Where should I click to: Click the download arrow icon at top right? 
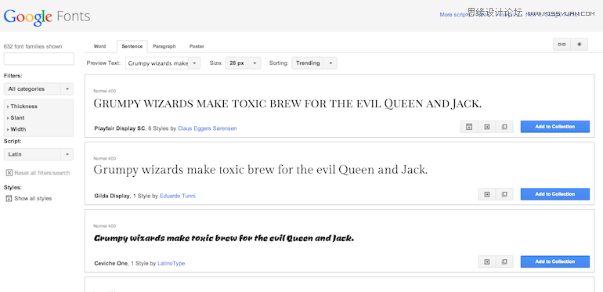580,45
